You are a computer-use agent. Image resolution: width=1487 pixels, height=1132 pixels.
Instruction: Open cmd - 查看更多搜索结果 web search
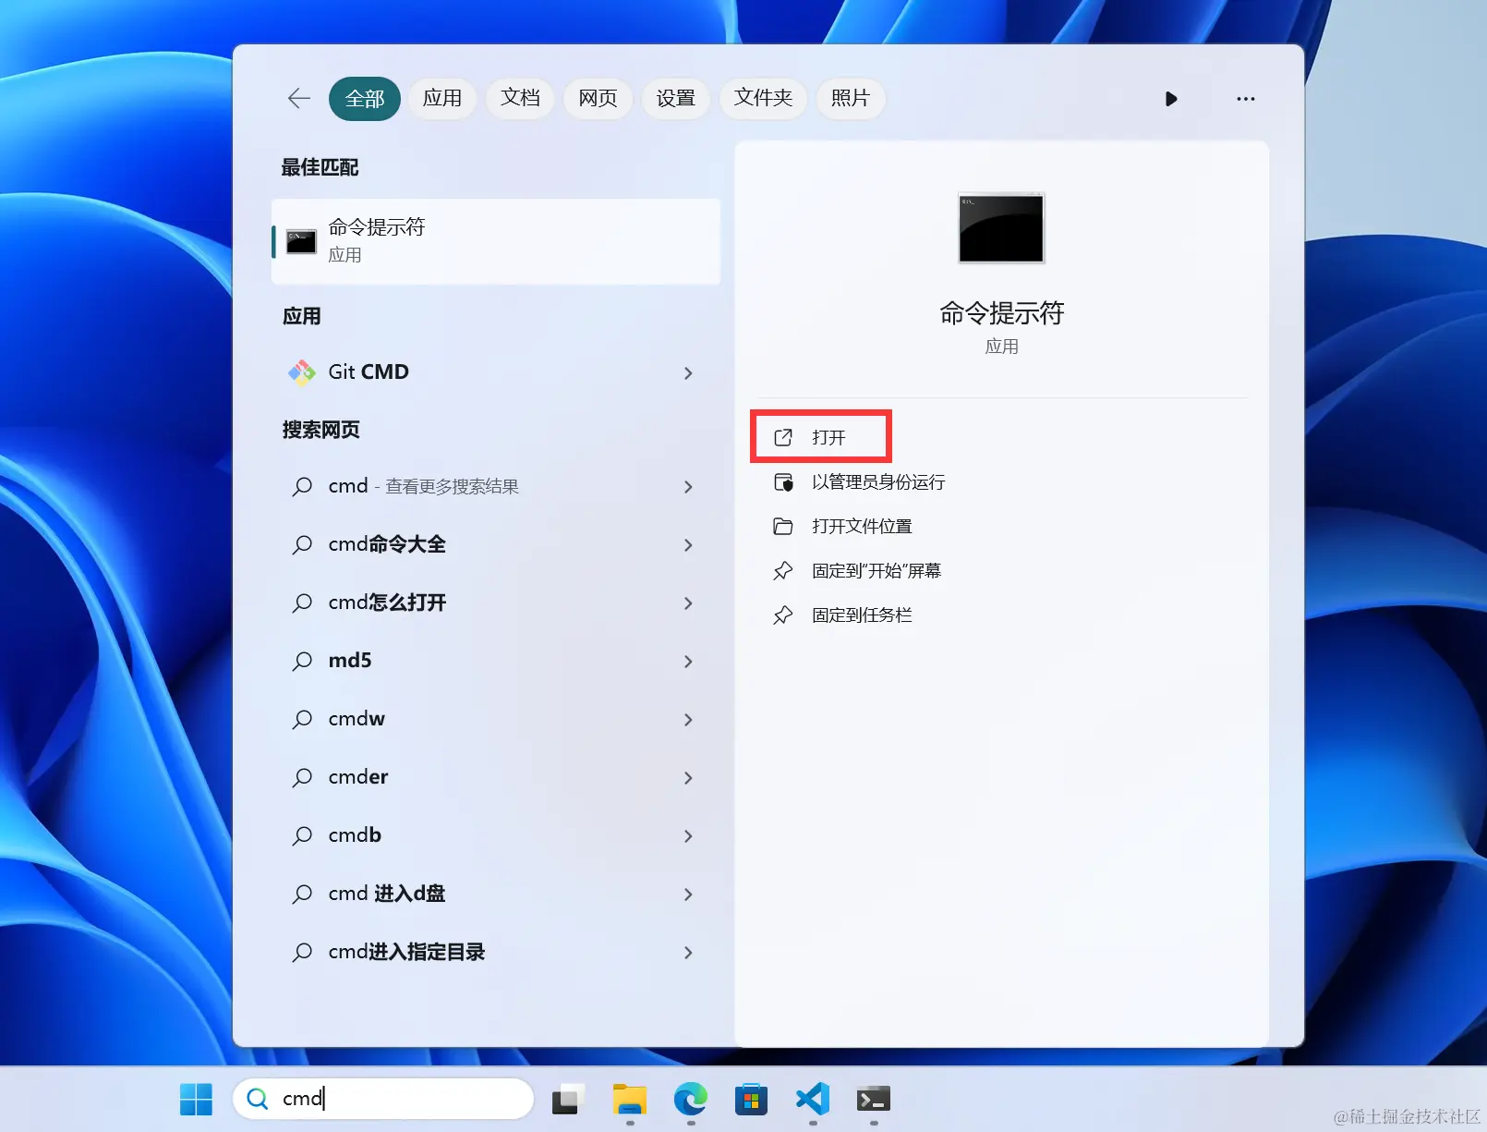(x=496, y=486)
